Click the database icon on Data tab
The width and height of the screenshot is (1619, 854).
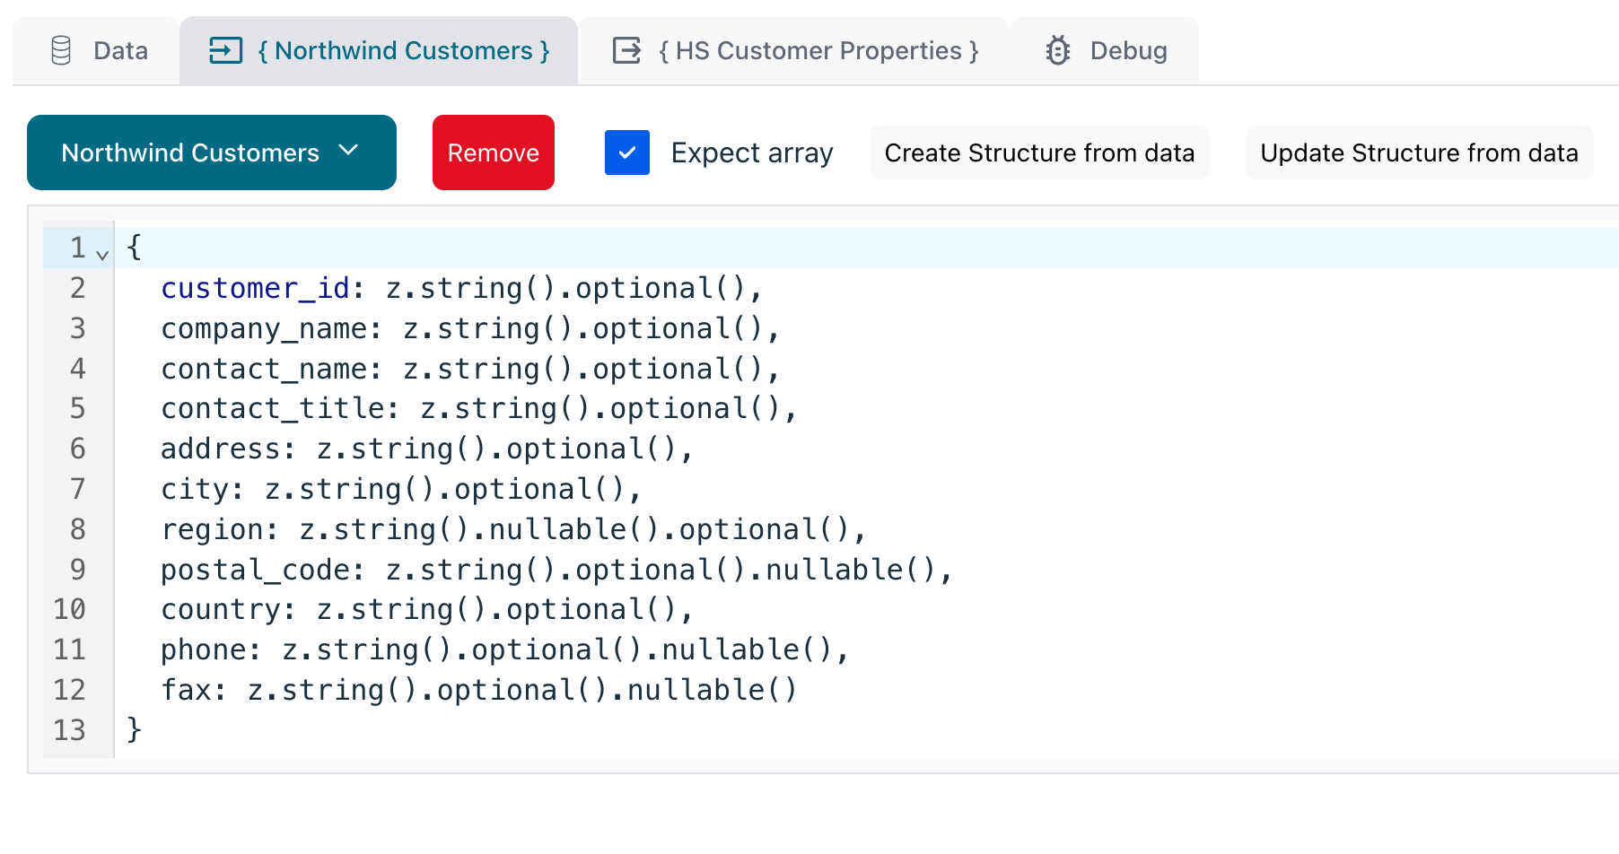61,50
